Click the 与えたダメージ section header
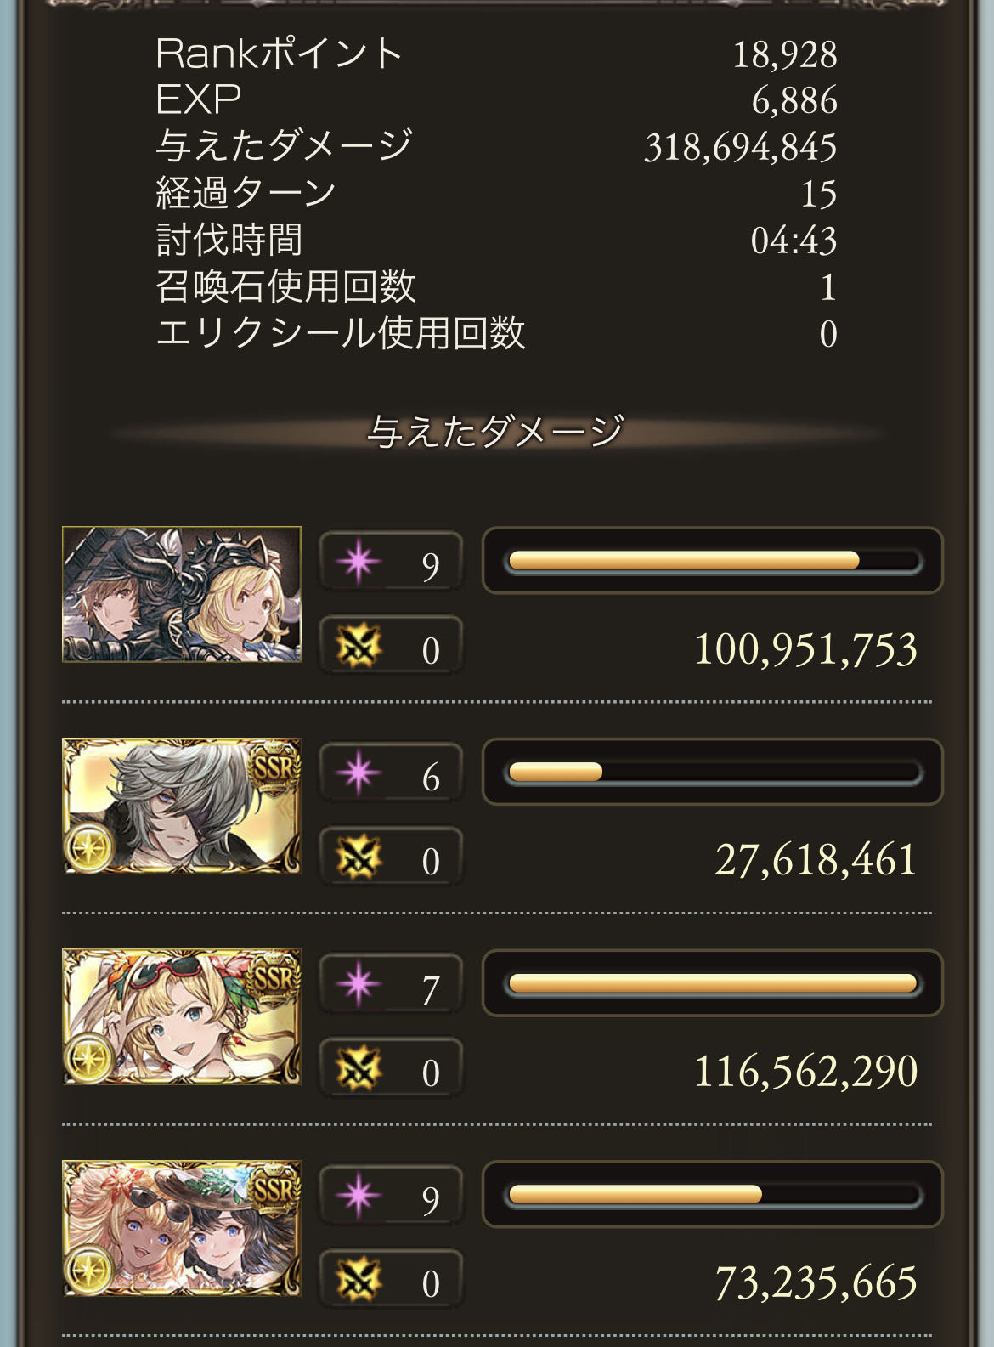Screen dimensions: 994x1347 496,432
